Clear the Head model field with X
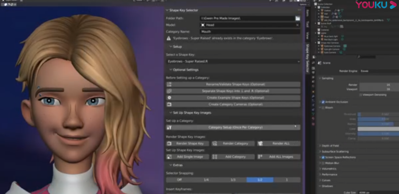The height and width of the screenshot is (194, 399). 297,25
